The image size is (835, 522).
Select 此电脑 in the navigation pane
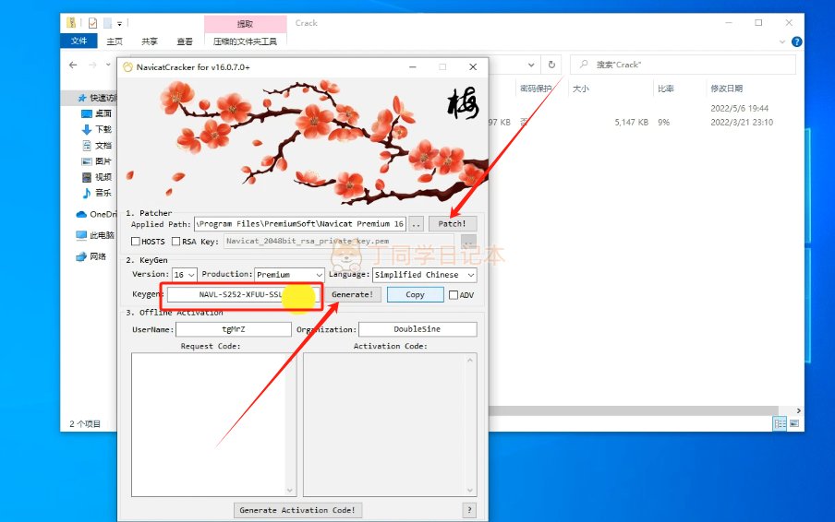(x=95, y=235)
